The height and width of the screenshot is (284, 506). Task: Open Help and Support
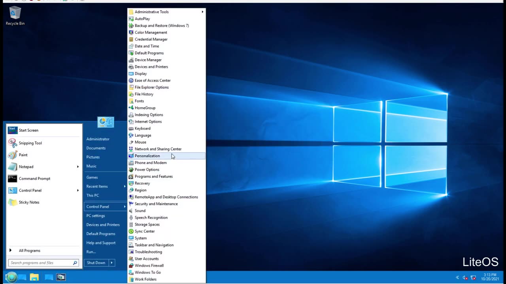click(x=101, y=243)
